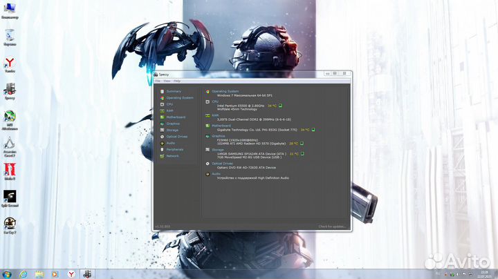Click Storage temperature indicator icon
The image size is (498, 279).
[302, 154]
